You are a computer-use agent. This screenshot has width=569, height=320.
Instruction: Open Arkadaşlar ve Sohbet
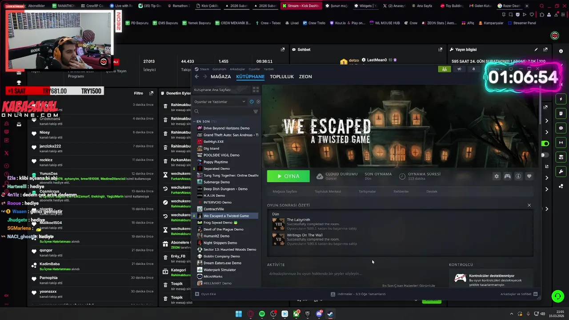click(519, 294)
